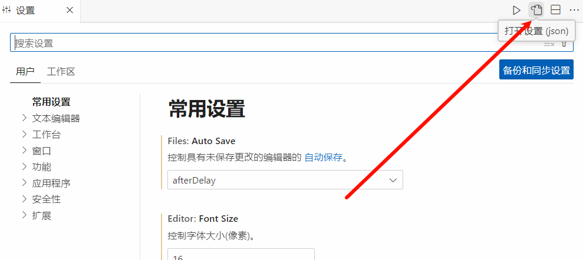Screen dimensions: 583x260
Task: Expand the 窗口 settings section
Action: coord(25,151)
